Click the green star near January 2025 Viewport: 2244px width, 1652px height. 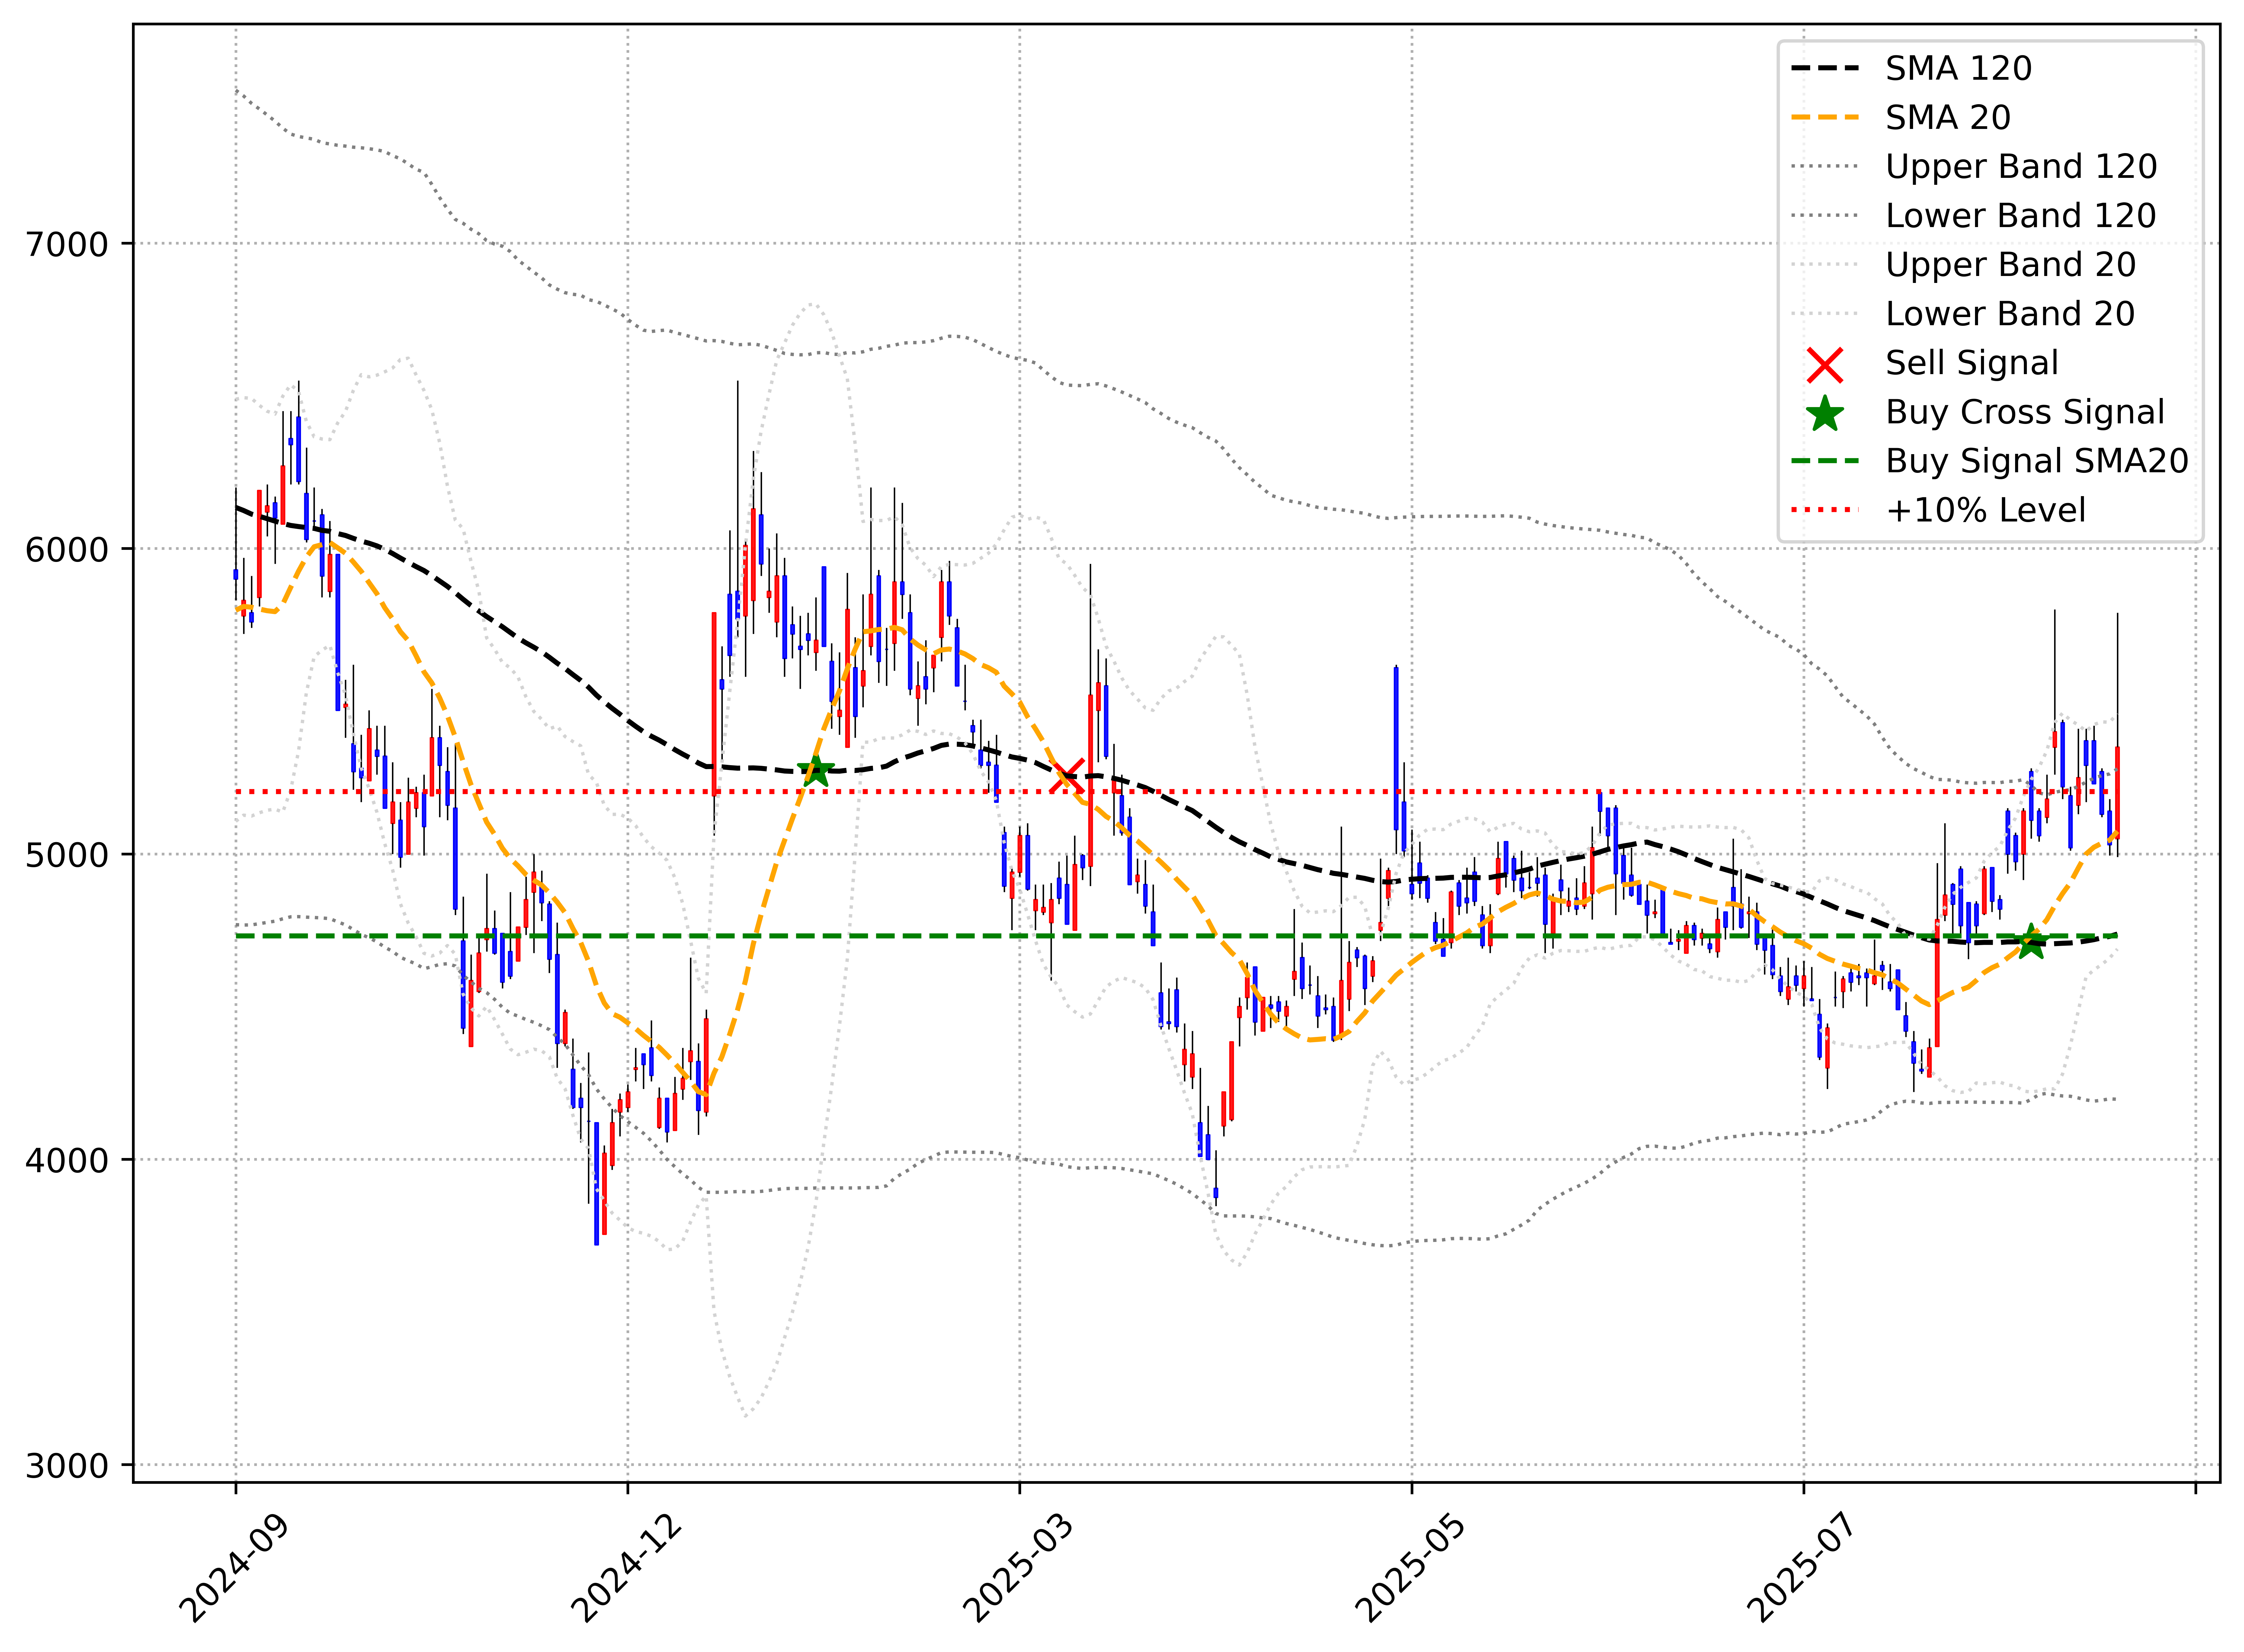pyautogui.click(x=816, y=771)
